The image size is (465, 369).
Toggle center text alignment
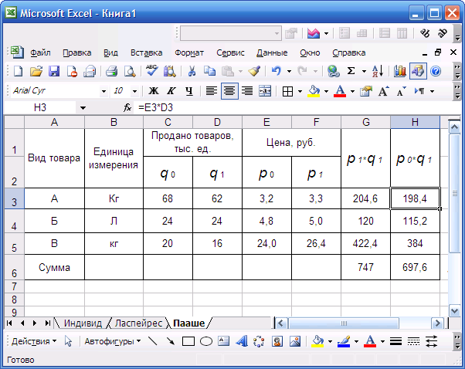tap(229, 91)
